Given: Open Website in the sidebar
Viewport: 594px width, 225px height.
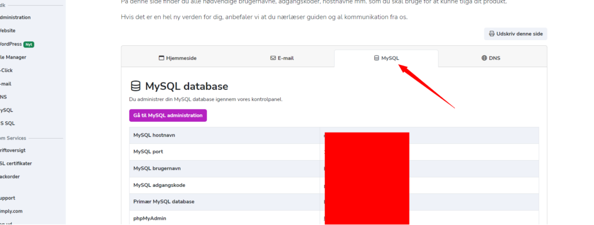Looking at the screenshot, I should [8, 31].
